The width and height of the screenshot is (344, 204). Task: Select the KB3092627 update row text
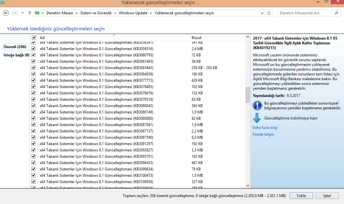[x=96, y=150]
